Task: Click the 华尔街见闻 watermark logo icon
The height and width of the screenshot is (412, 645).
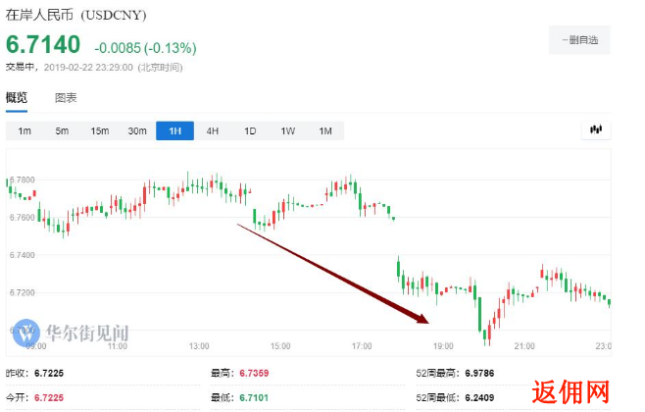Action: click(x=28, y=333)
